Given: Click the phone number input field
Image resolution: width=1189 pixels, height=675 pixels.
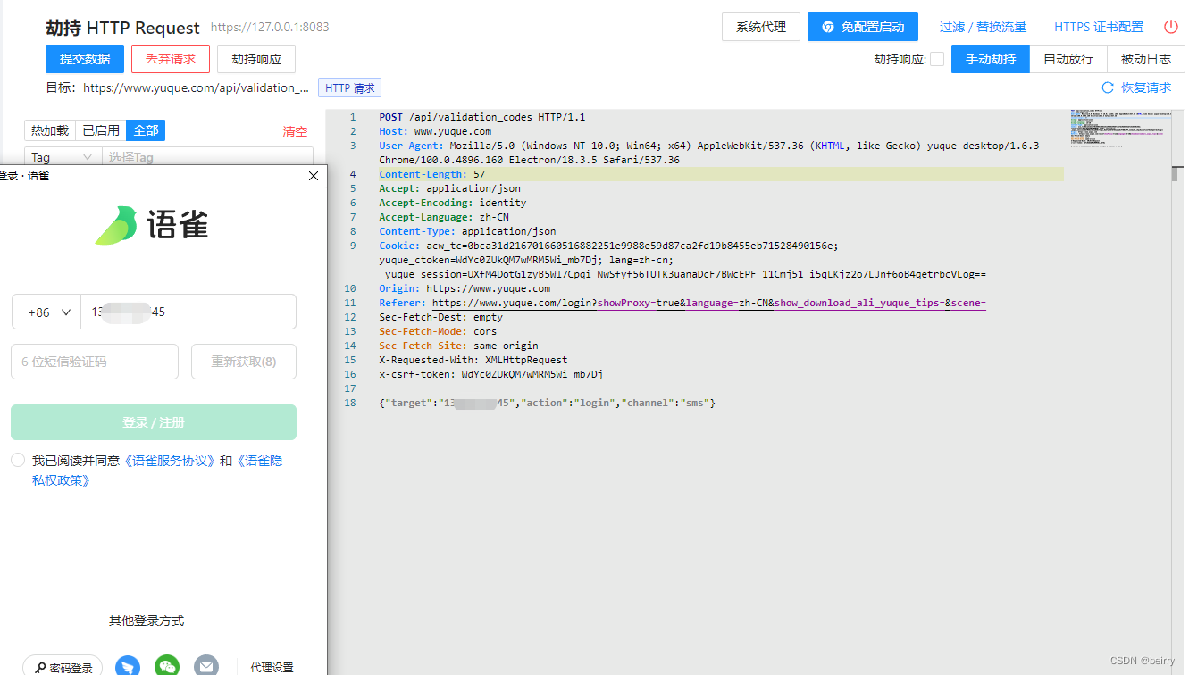Looking at the screenshot, I should (188, 312).
